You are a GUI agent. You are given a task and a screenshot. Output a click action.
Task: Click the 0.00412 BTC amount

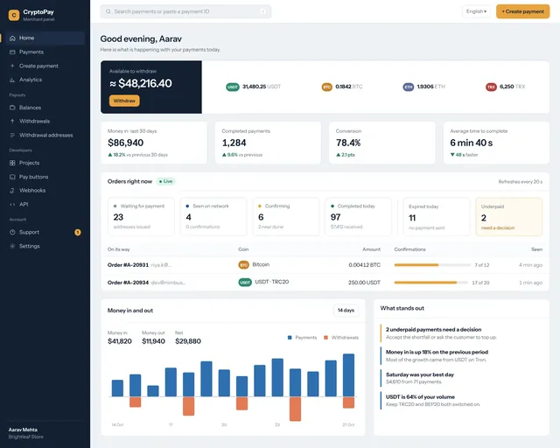pos(364,265)
